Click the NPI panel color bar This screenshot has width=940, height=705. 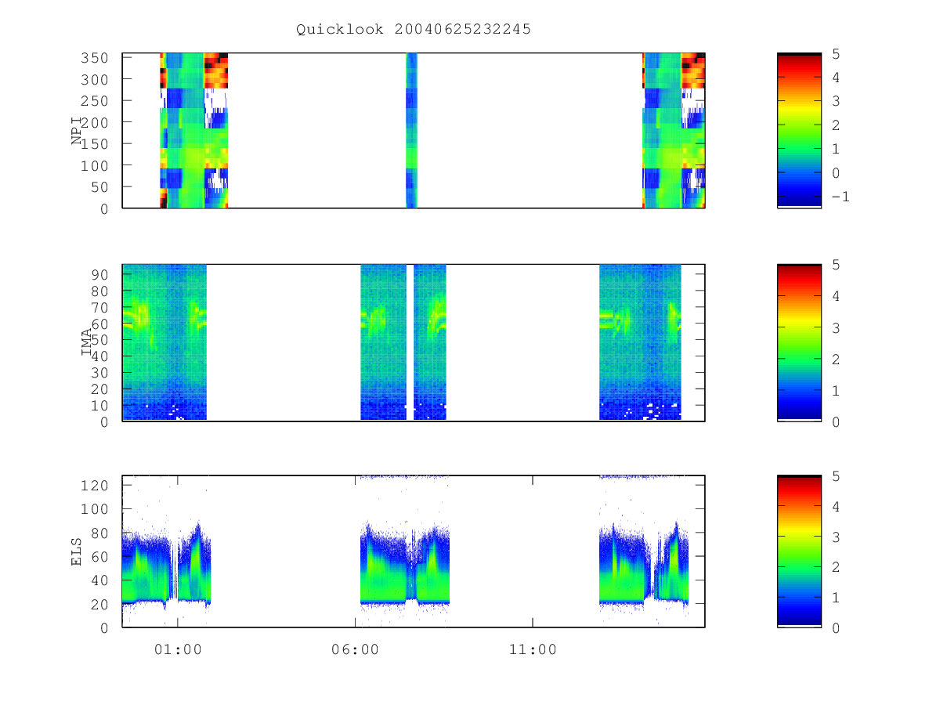pos(799,130)
